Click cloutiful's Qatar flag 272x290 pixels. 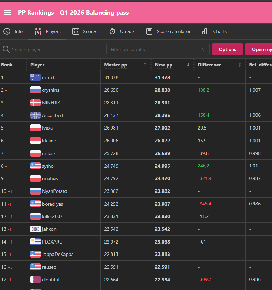(36, 280)
